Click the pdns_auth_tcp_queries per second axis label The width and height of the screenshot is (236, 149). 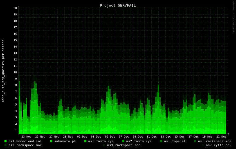tap(3, 71)
